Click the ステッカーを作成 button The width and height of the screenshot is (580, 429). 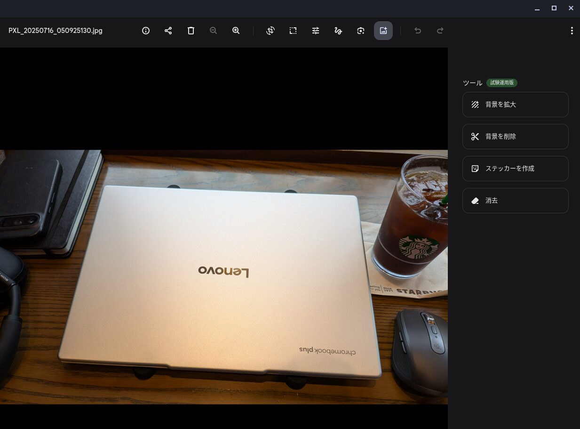pos(516,169)
